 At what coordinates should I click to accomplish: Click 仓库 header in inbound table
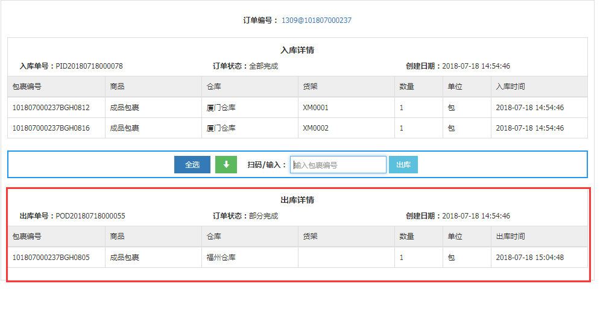coord(213,87)
